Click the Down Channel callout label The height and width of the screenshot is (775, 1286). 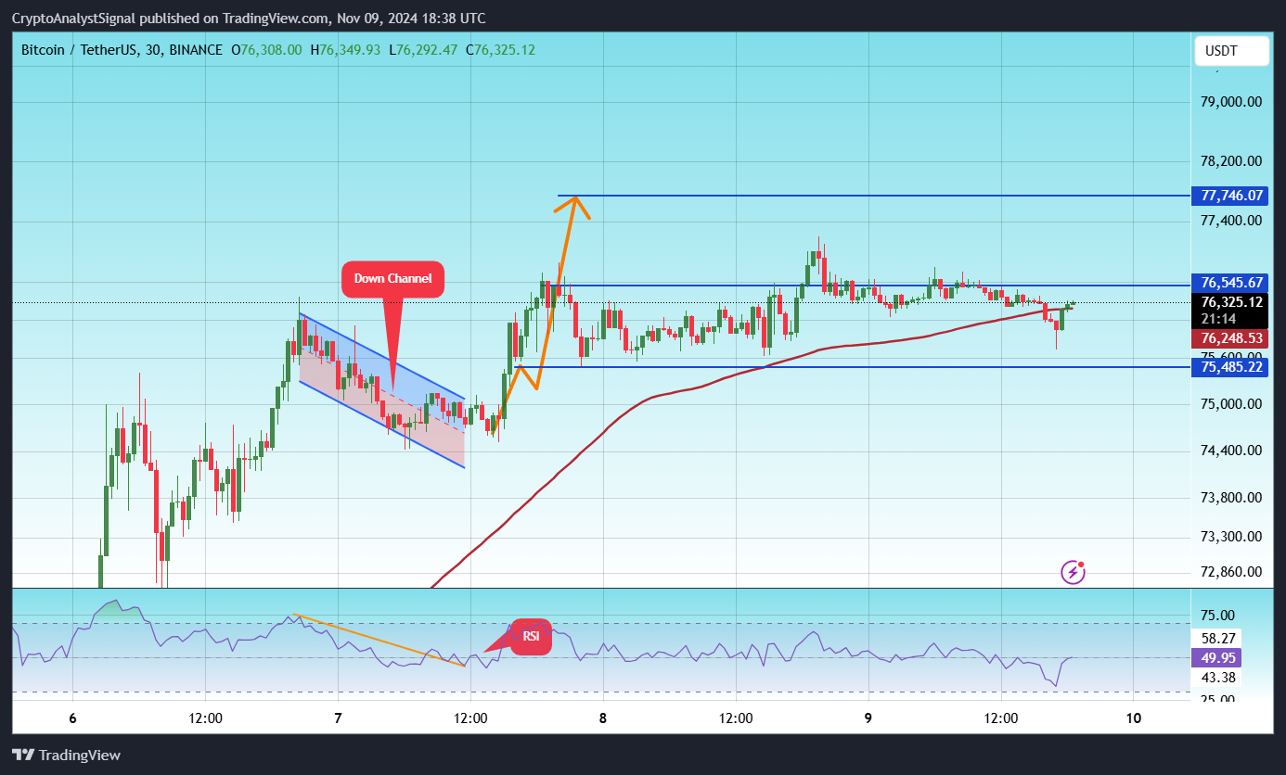[392, 279]
